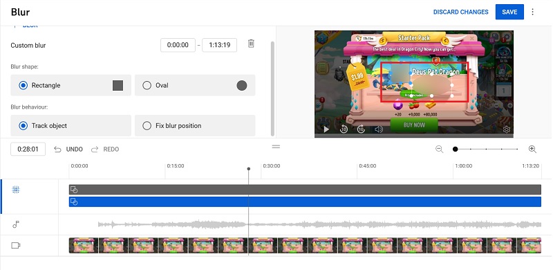The image size is (553, 270).
Task: Click the 0:15:00 ruler label
Action: tap(176, 165)
